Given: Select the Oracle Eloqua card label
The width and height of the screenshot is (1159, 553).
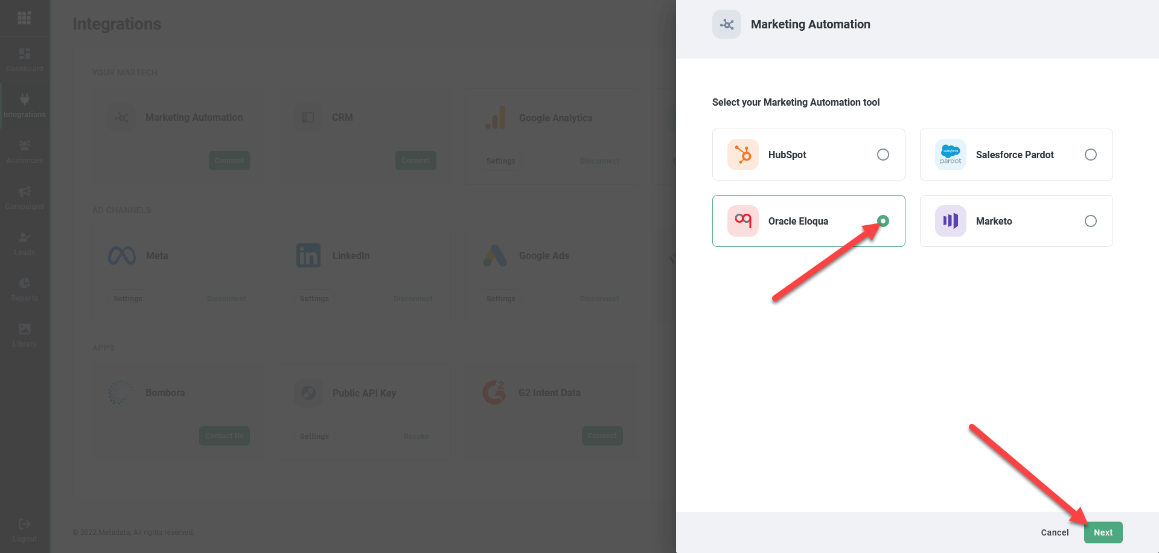Looking at the screenshot, I should 798,221.
